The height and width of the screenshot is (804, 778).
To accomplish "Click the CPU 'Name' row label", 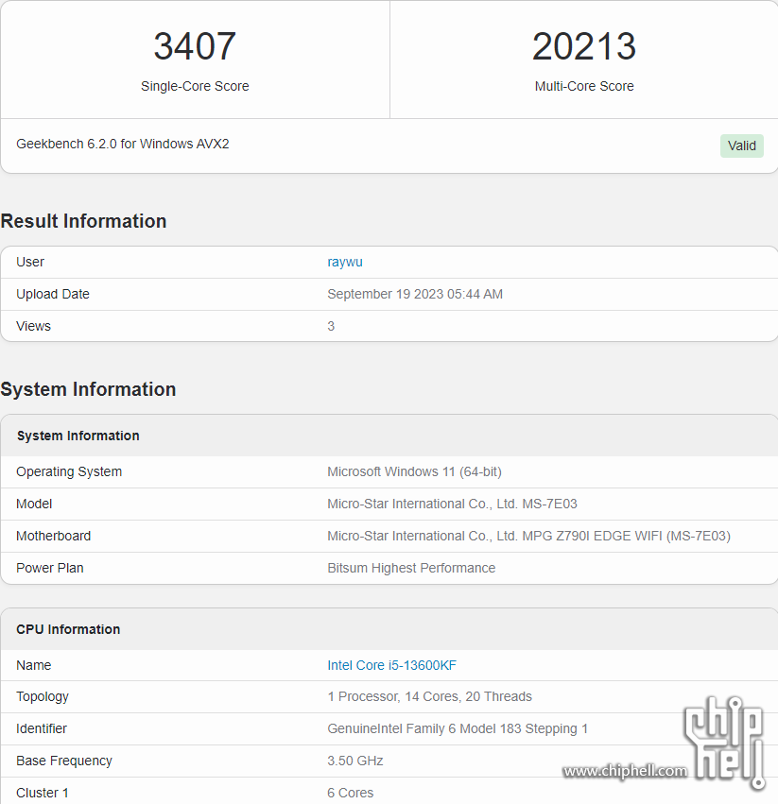I will point(34,665).
